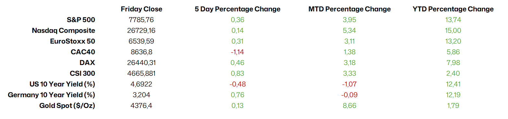This screenshot has height=119, width=508.
Task: Select the DAX Friday close 26440,31
Action: (141, 63)
